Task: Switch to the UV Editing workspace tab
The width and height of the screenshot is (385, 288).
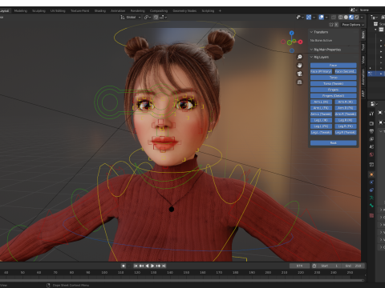Action: coord(58,11)
